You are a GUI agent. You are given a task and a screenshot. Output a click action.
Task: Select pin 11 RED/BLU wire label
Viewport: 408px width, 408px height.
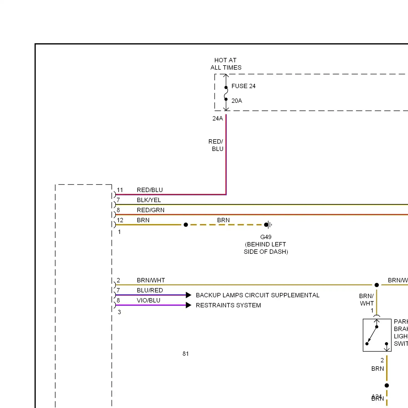point(150,190)
